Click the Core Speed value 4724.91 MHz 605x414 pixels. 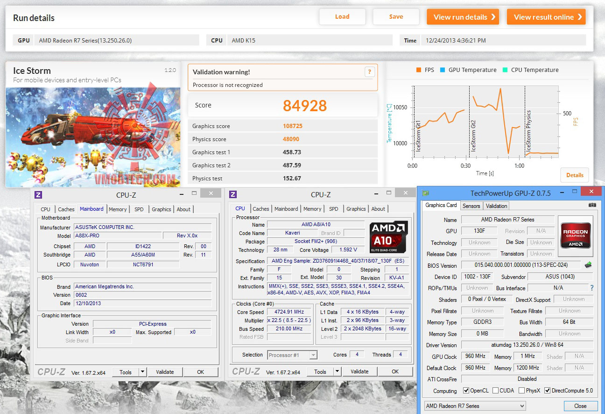pos(289,312)
